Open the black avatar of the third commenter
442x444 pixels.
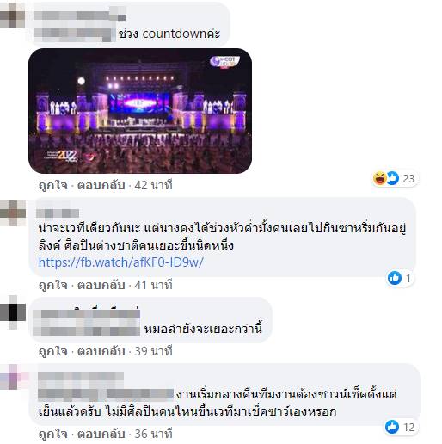[x=13, y=312]
